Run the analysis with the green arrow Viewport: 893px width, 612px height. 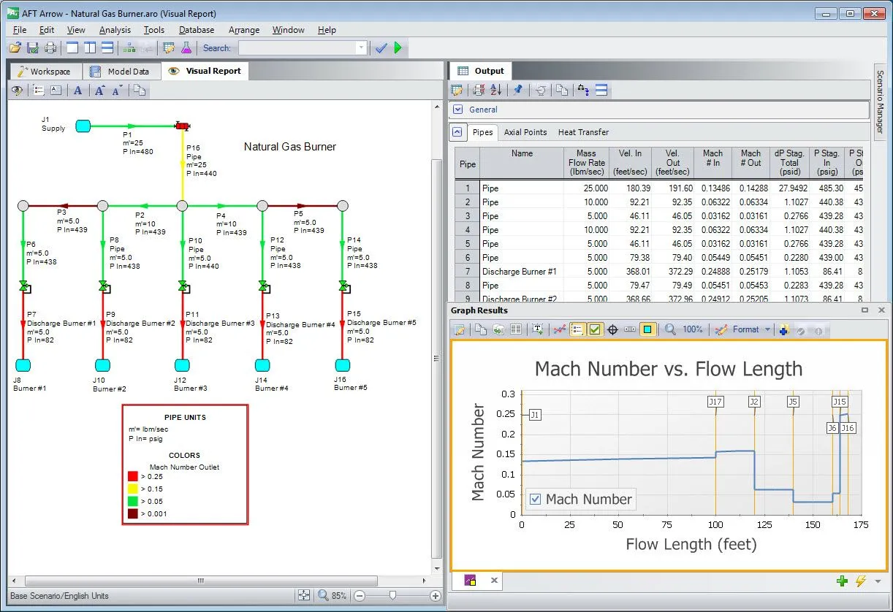pos(398,47)
